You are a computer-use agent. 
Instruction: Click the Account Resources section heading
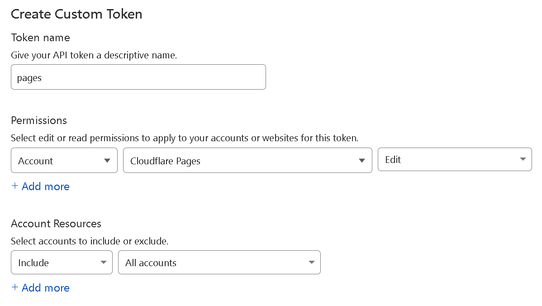[56, 224]
